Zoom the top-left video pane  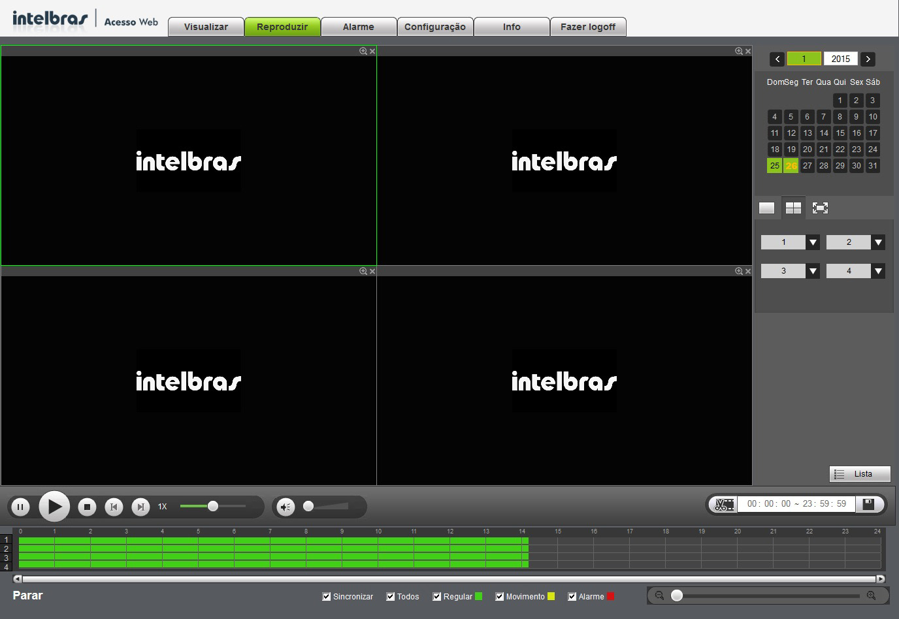(363, 51)
